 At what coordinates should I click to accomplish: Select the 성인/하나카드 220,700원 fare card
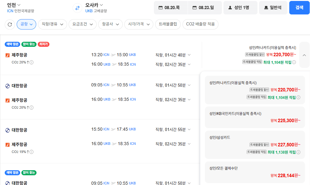point(255,90)
